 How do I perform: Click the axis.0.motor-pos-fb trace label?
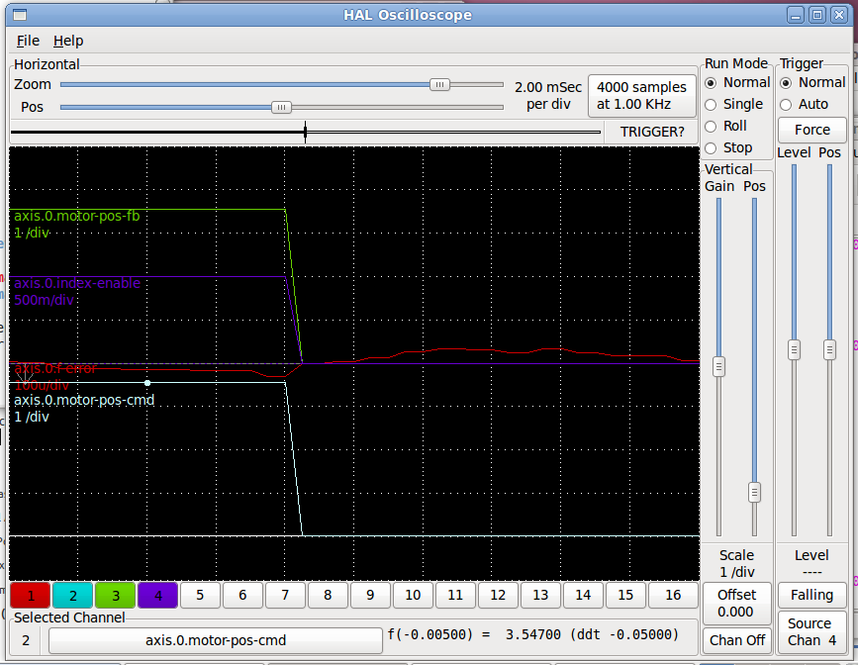tap(77, 216)
